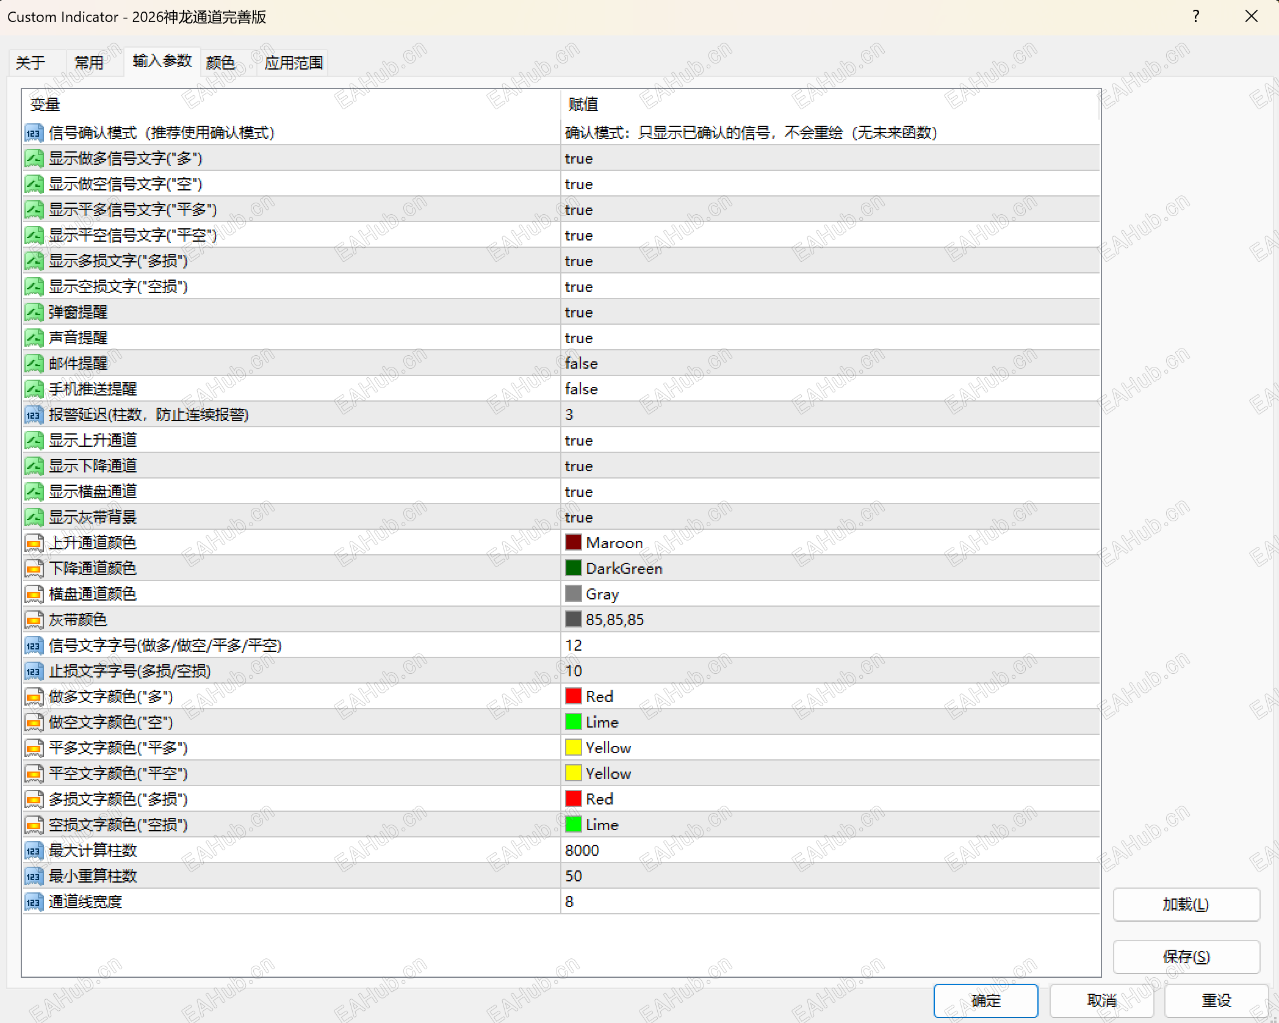The width and height of the screenshot is (1279, 1023).
Task: Toggle the 声音提醒 true value
Action: pyautogui.click(x=578, y=338)
